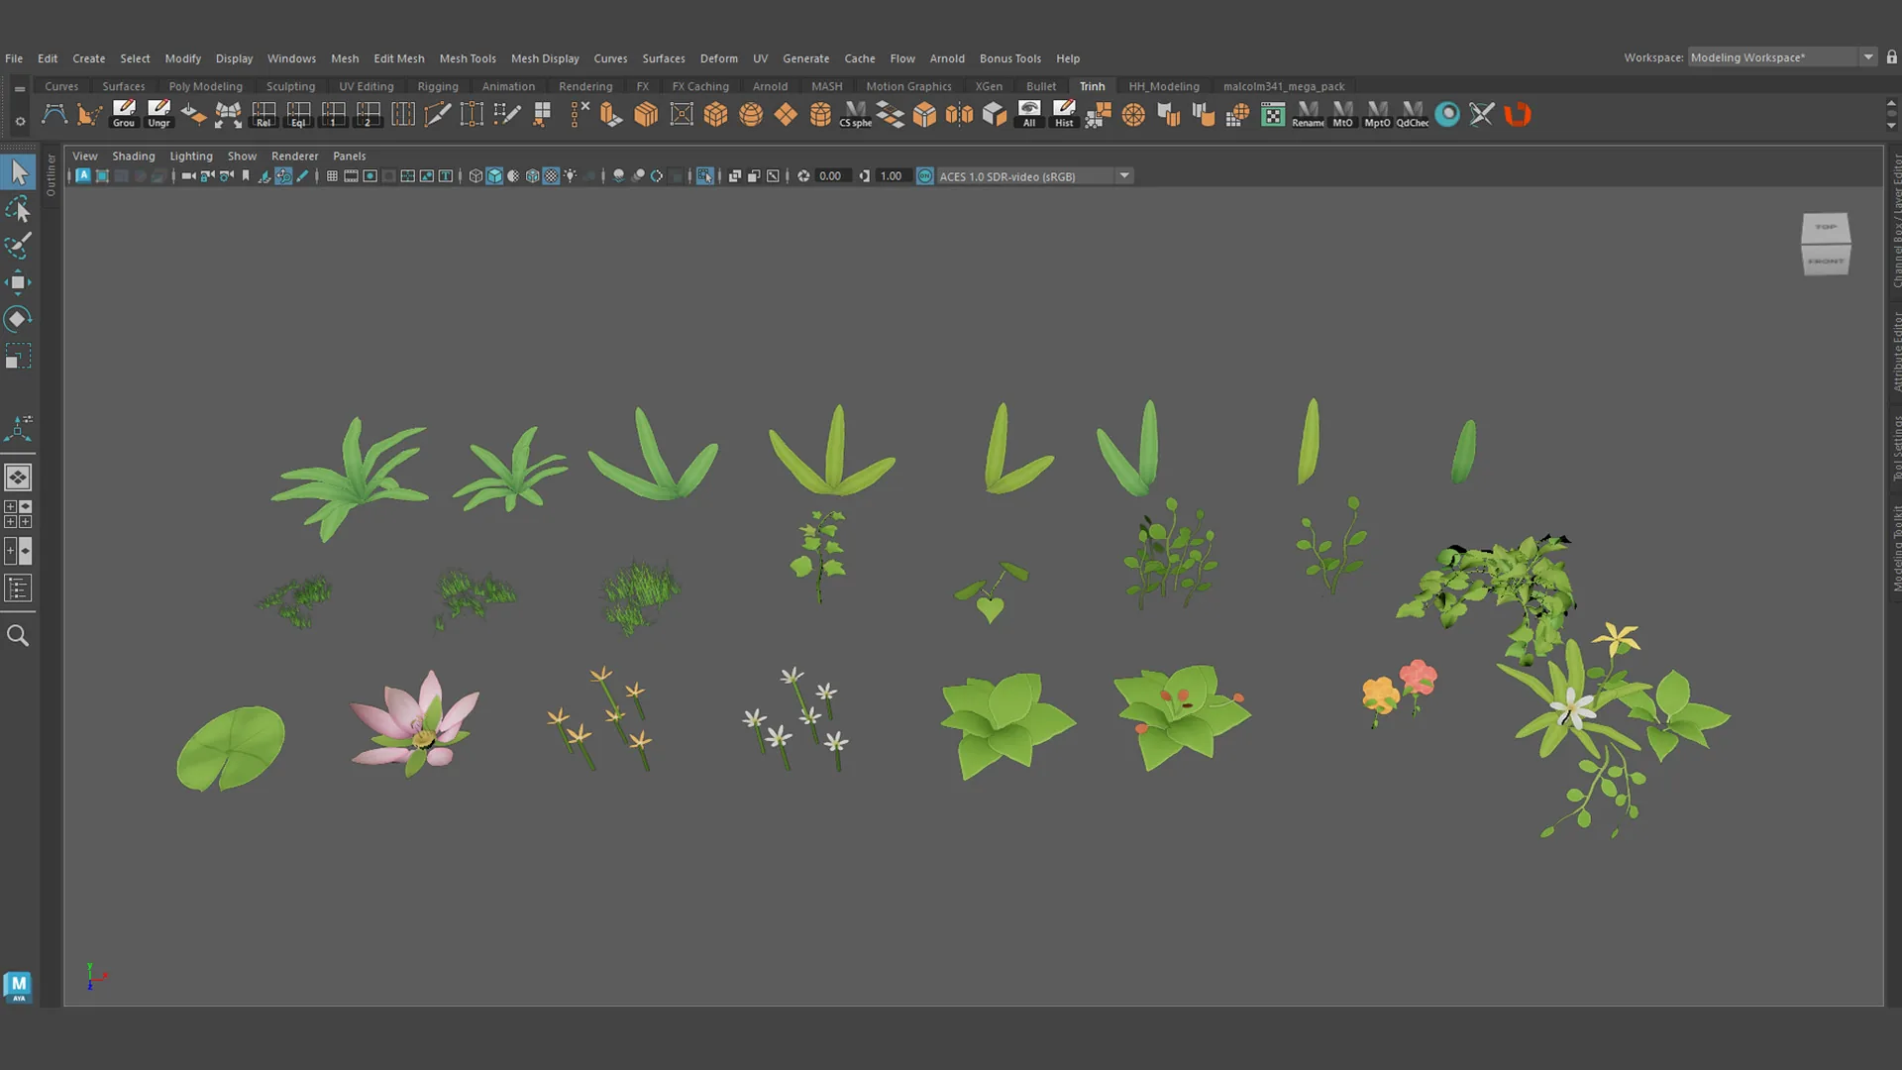Open the Mesh Tools menu

click(x=468, y=58)
